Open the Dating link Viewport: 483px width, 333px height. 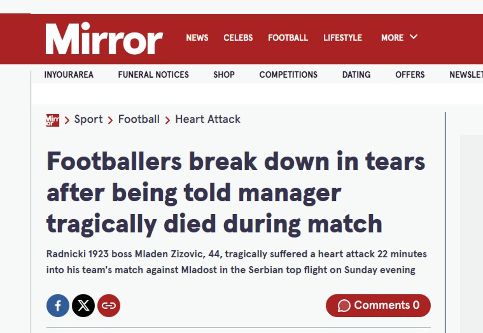356,75
